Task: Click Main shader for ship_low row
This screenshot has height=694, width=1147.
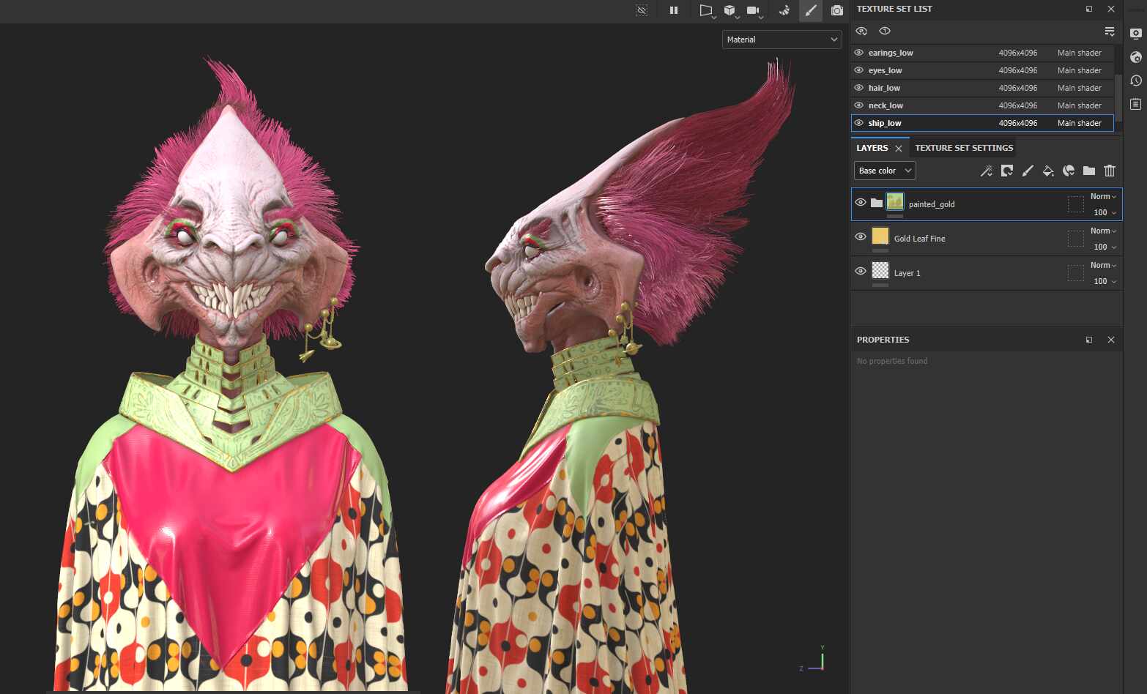Action: tap(1080, 123)
